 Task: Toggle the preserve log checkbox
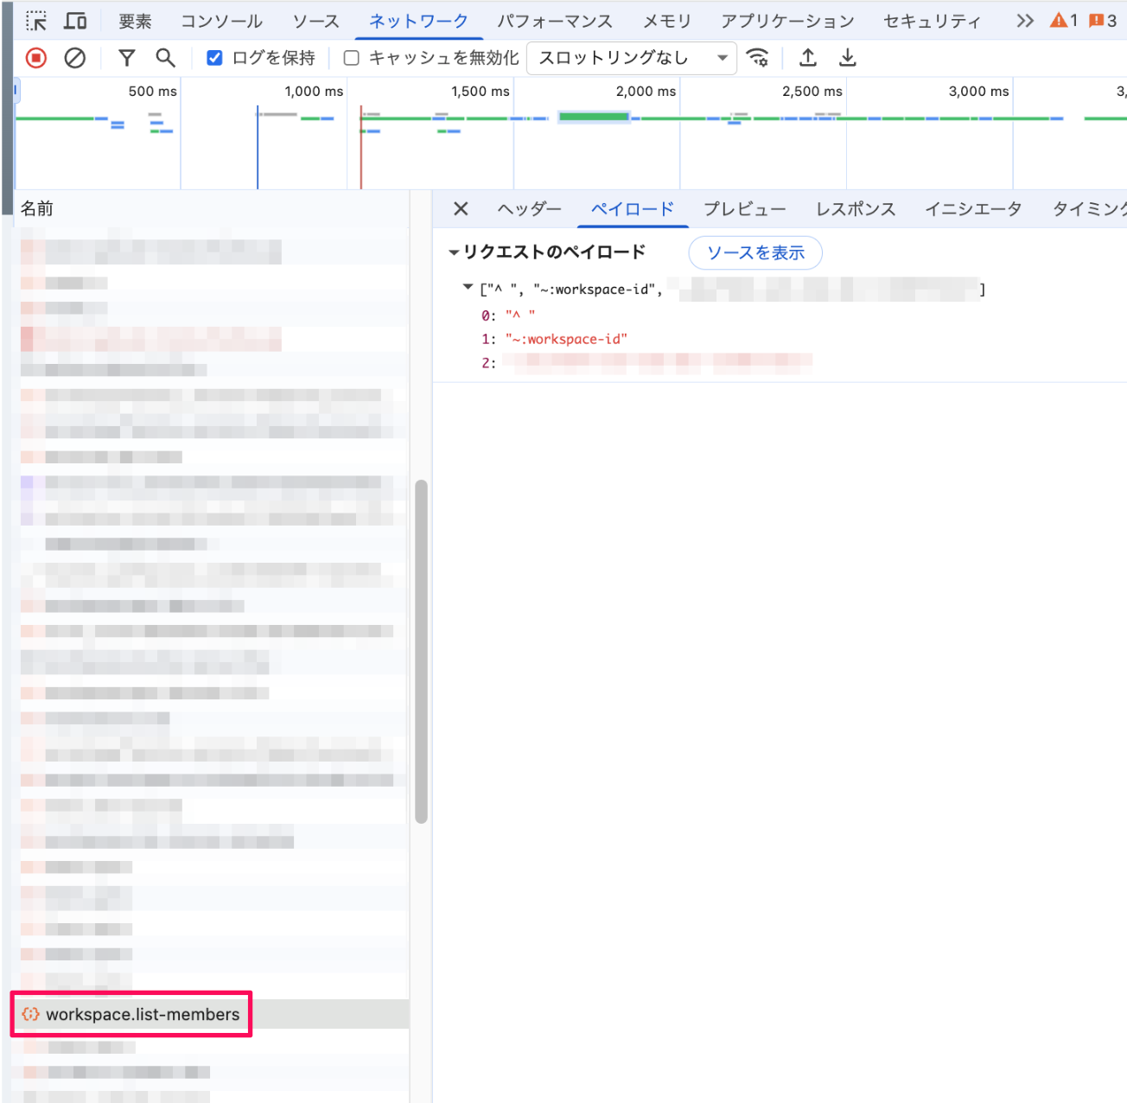tap(214, 58)
